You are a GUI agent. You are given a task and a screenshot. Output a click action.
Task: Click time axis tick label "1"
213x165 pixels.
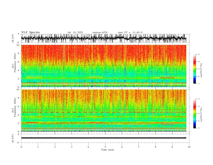pyautogui.click(x=38, y=147)
